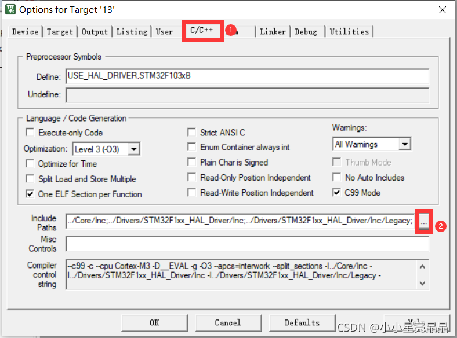This screenshot has height=338, width=457.
Task: Click the Keil uVision icon in title bar
Action: [x=10, y=9]
